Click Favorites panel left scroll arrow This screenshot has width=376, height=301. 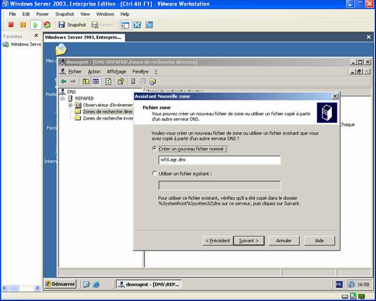5,288
